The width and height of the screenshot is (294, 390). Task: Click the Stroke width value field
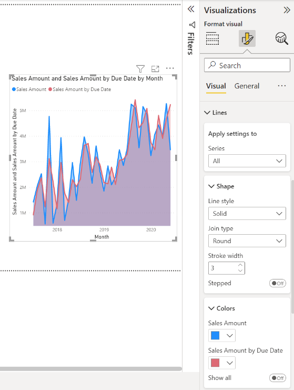223,268
